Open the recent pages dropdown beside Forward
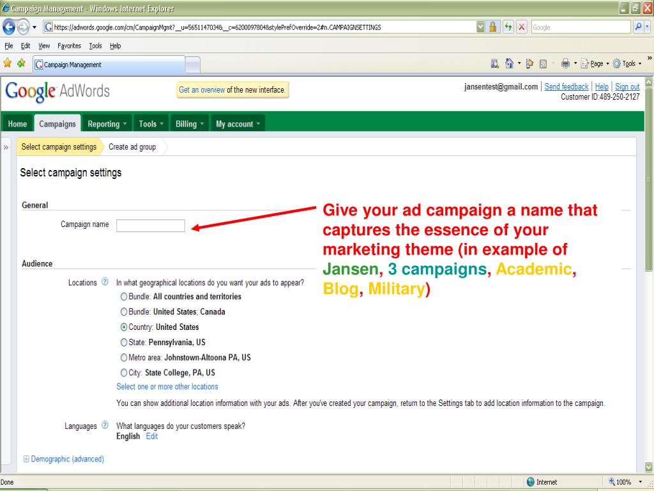This screenshot has width=654, height=491. (34, 27)
